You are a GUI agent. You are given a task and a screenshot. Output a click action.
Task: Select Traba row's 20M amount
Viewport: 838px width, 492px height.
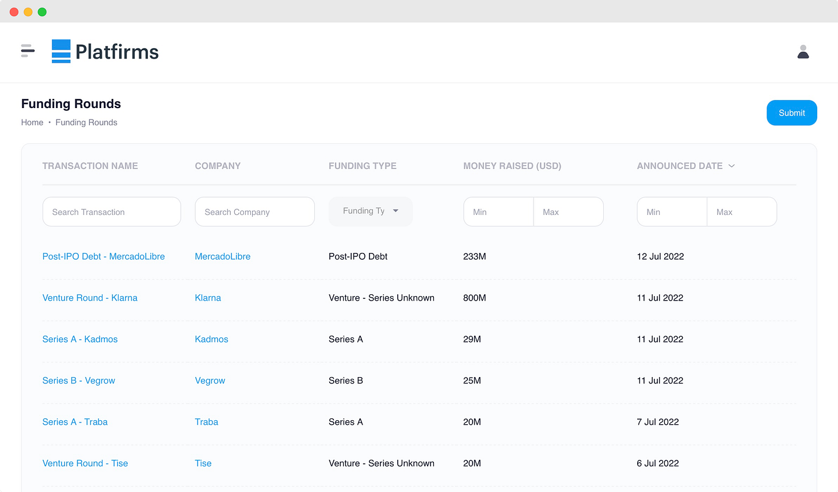coord(472,422)
